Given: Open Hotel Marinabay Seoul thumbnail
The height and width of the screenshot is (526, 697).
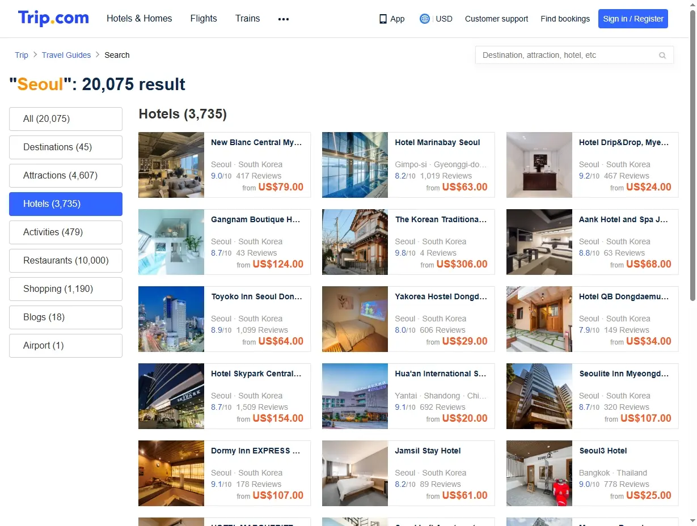Looking at the screenshot, I should pos(355,165).
